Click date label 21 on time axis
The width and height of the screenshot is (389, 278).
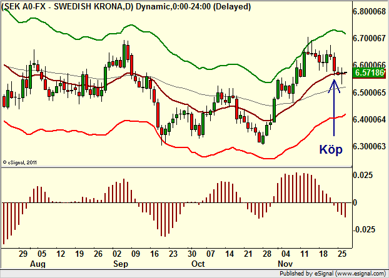(x=248, y=254)
